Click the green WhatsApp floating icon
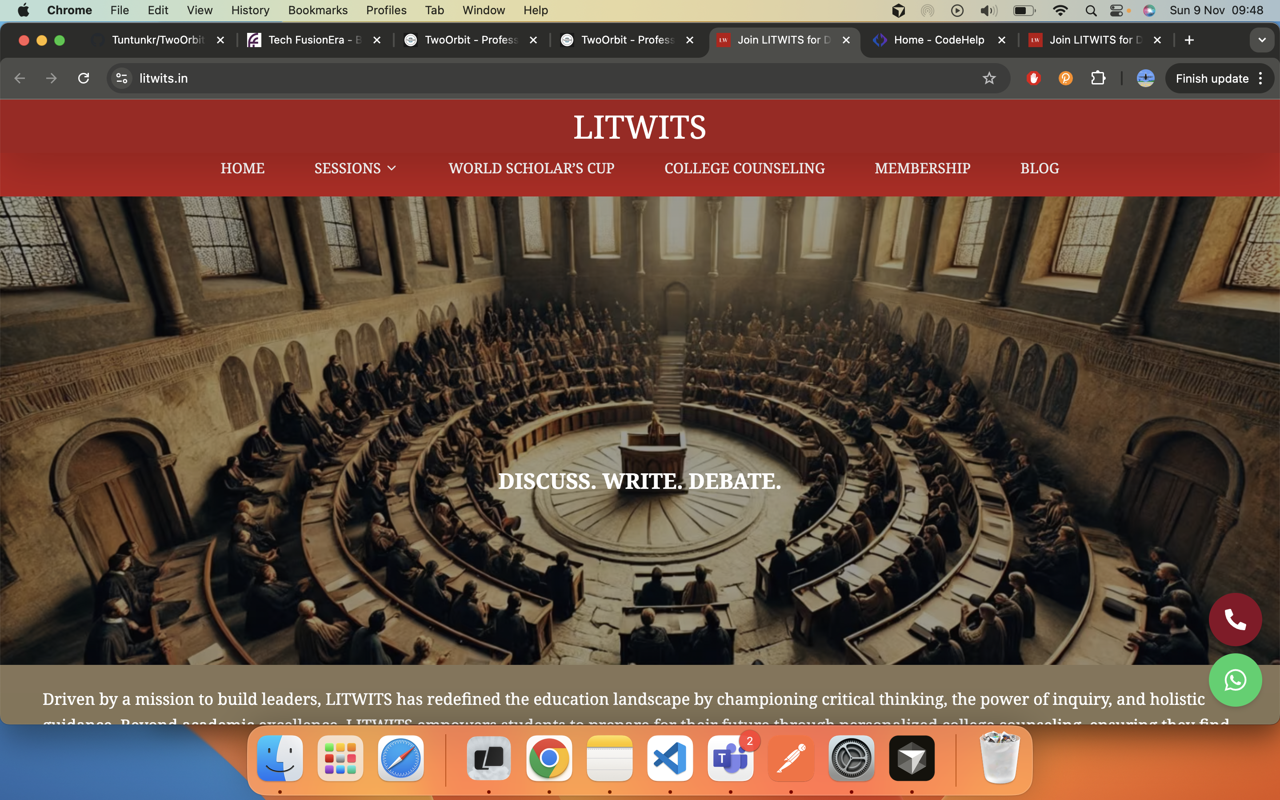Image resolution: width=1280 pixels, height=800 pixels. click(x=1235, y=680)
